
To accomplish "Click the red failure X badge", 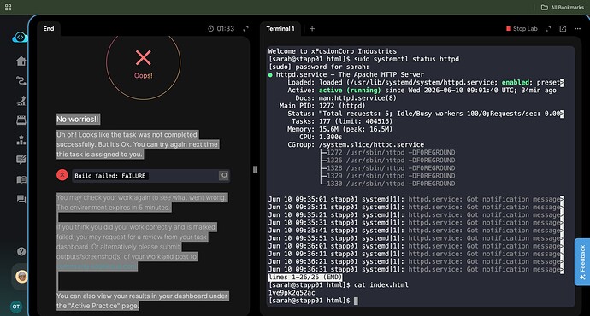I will [x=62, y=175].
